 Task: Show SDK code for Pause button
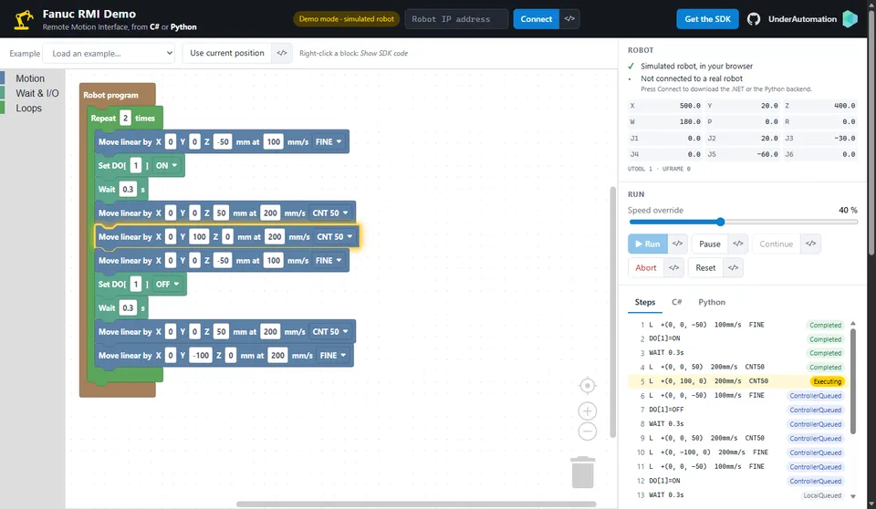738,244
